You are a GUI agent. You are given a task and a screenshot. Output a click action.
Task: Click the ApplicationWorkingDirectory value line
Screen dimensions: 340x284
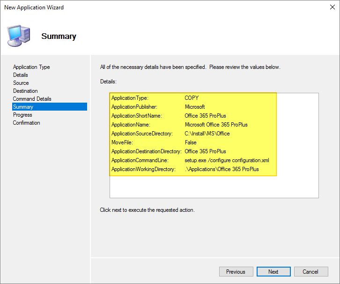[222, 169]
